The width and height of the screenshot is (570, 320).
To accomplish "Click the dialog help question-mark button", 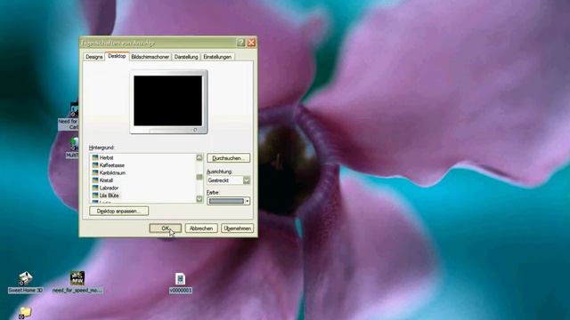I will coord(240,43).
